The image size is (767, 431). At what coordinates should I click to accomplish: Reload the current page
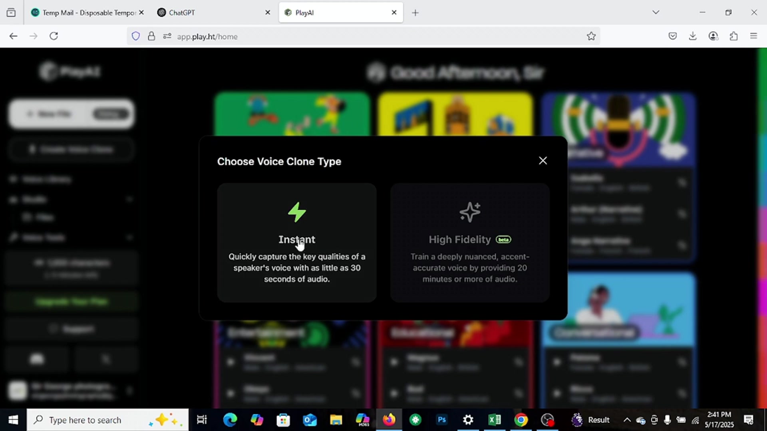[54, 36]
